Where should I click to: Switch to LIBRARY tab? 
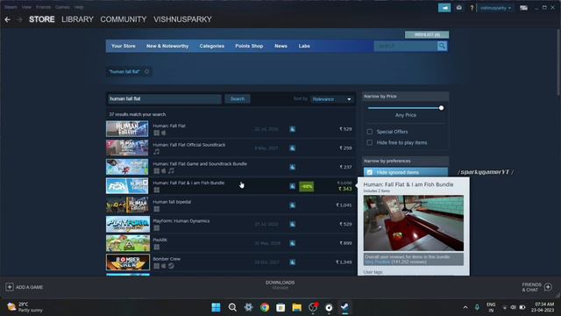pos(77,19)
